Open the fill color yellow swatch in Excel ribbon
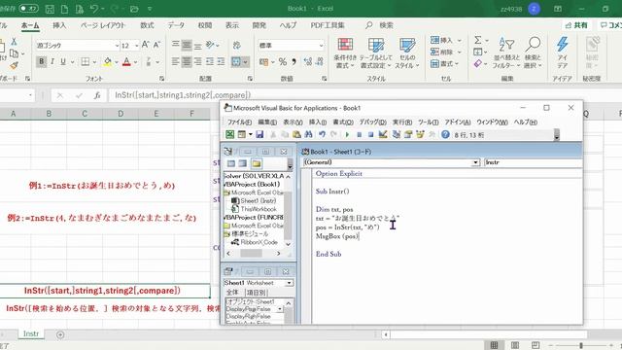 (x=108, y=61)
